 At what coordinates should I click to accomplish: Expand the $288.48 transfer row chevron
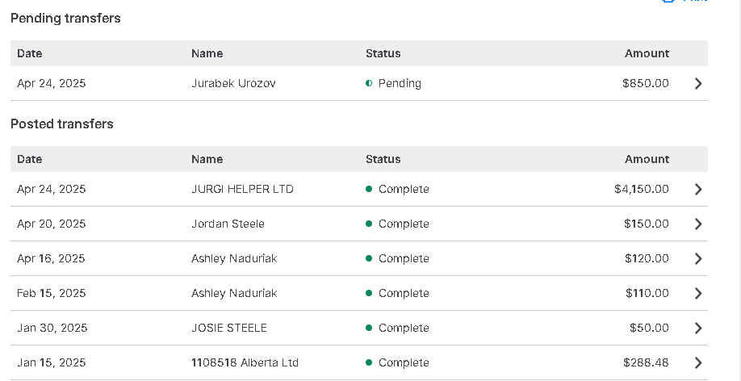pos(698,362)
